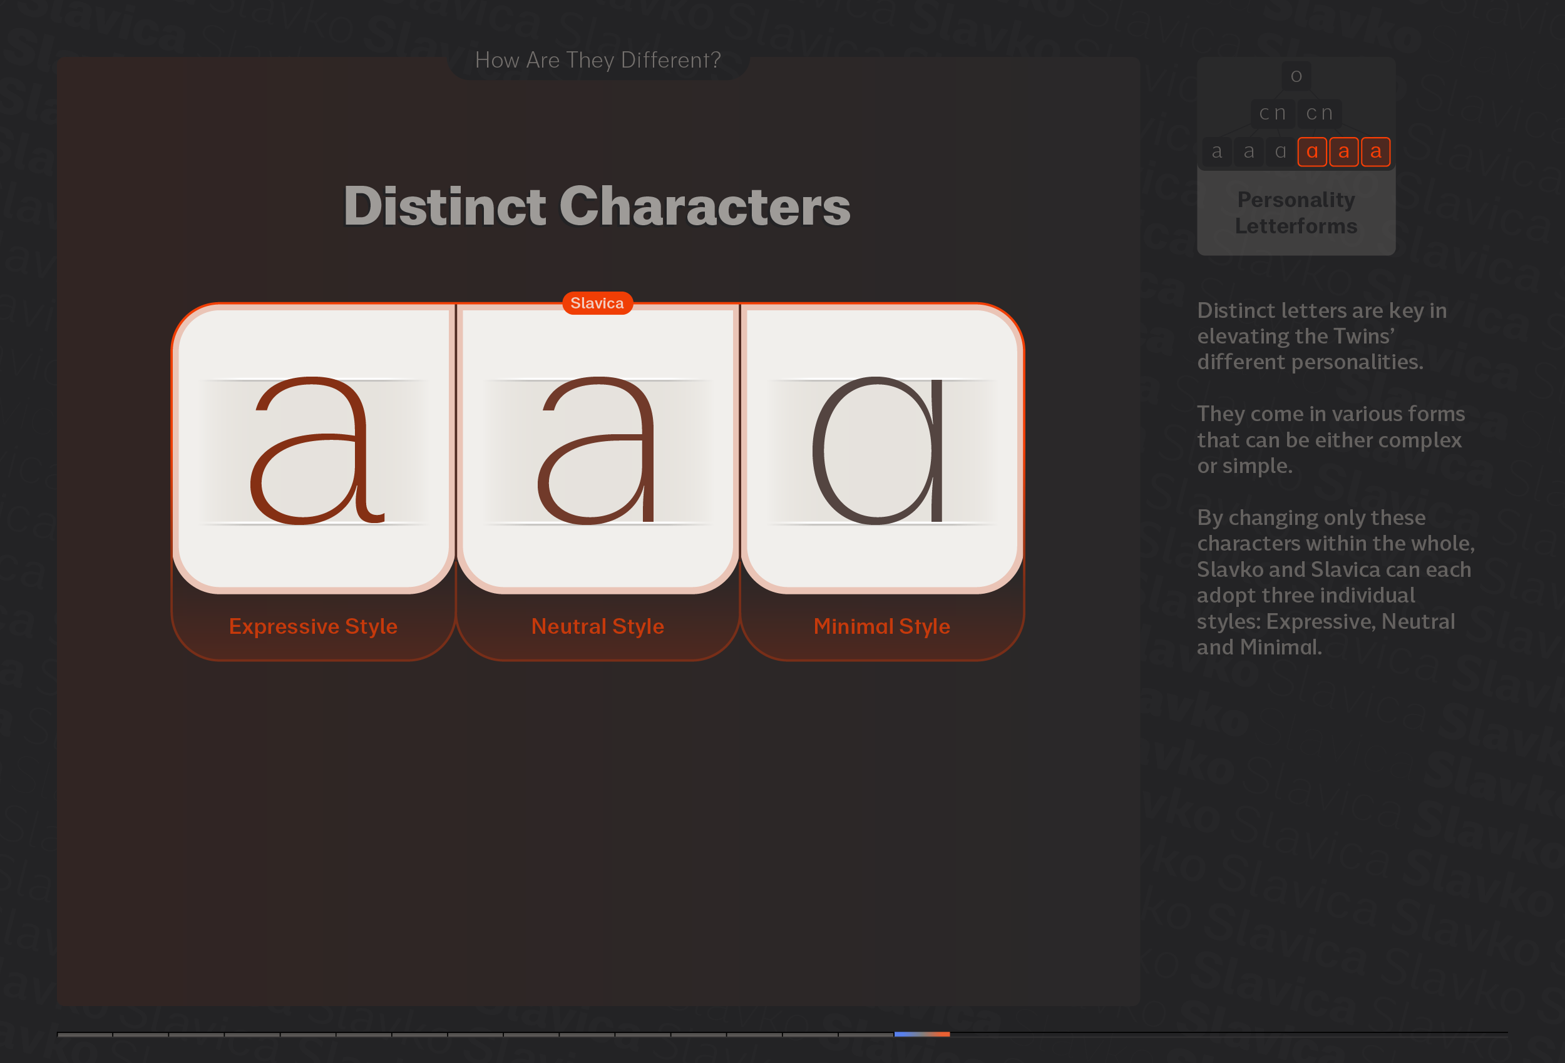Image resolution: width=1565 pixels, height=1063 pixels.
Task: Select the rightmost orange 'a' tile
Action: [1375, 151]
